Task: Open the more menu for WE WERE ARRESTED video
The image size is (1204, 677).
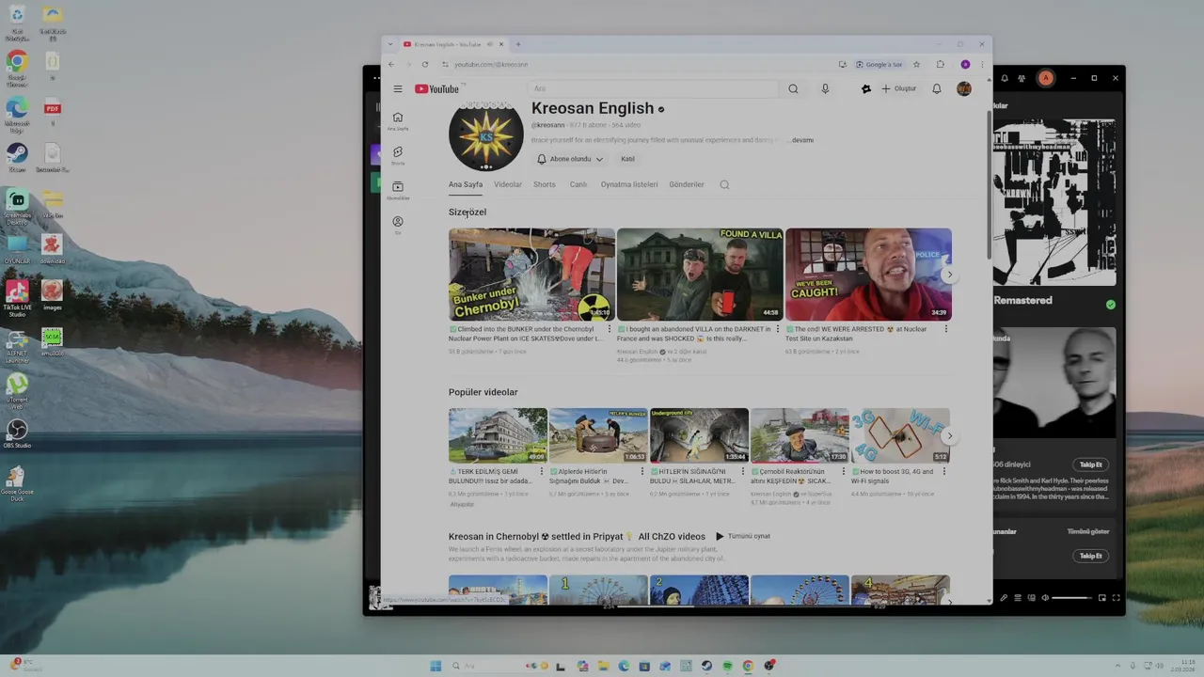Action: [x=946, y=329]
